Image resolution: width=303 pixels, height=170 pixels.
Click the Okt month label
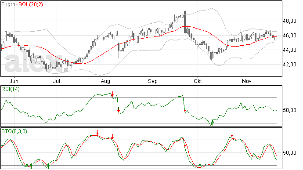tap(198, 81)
